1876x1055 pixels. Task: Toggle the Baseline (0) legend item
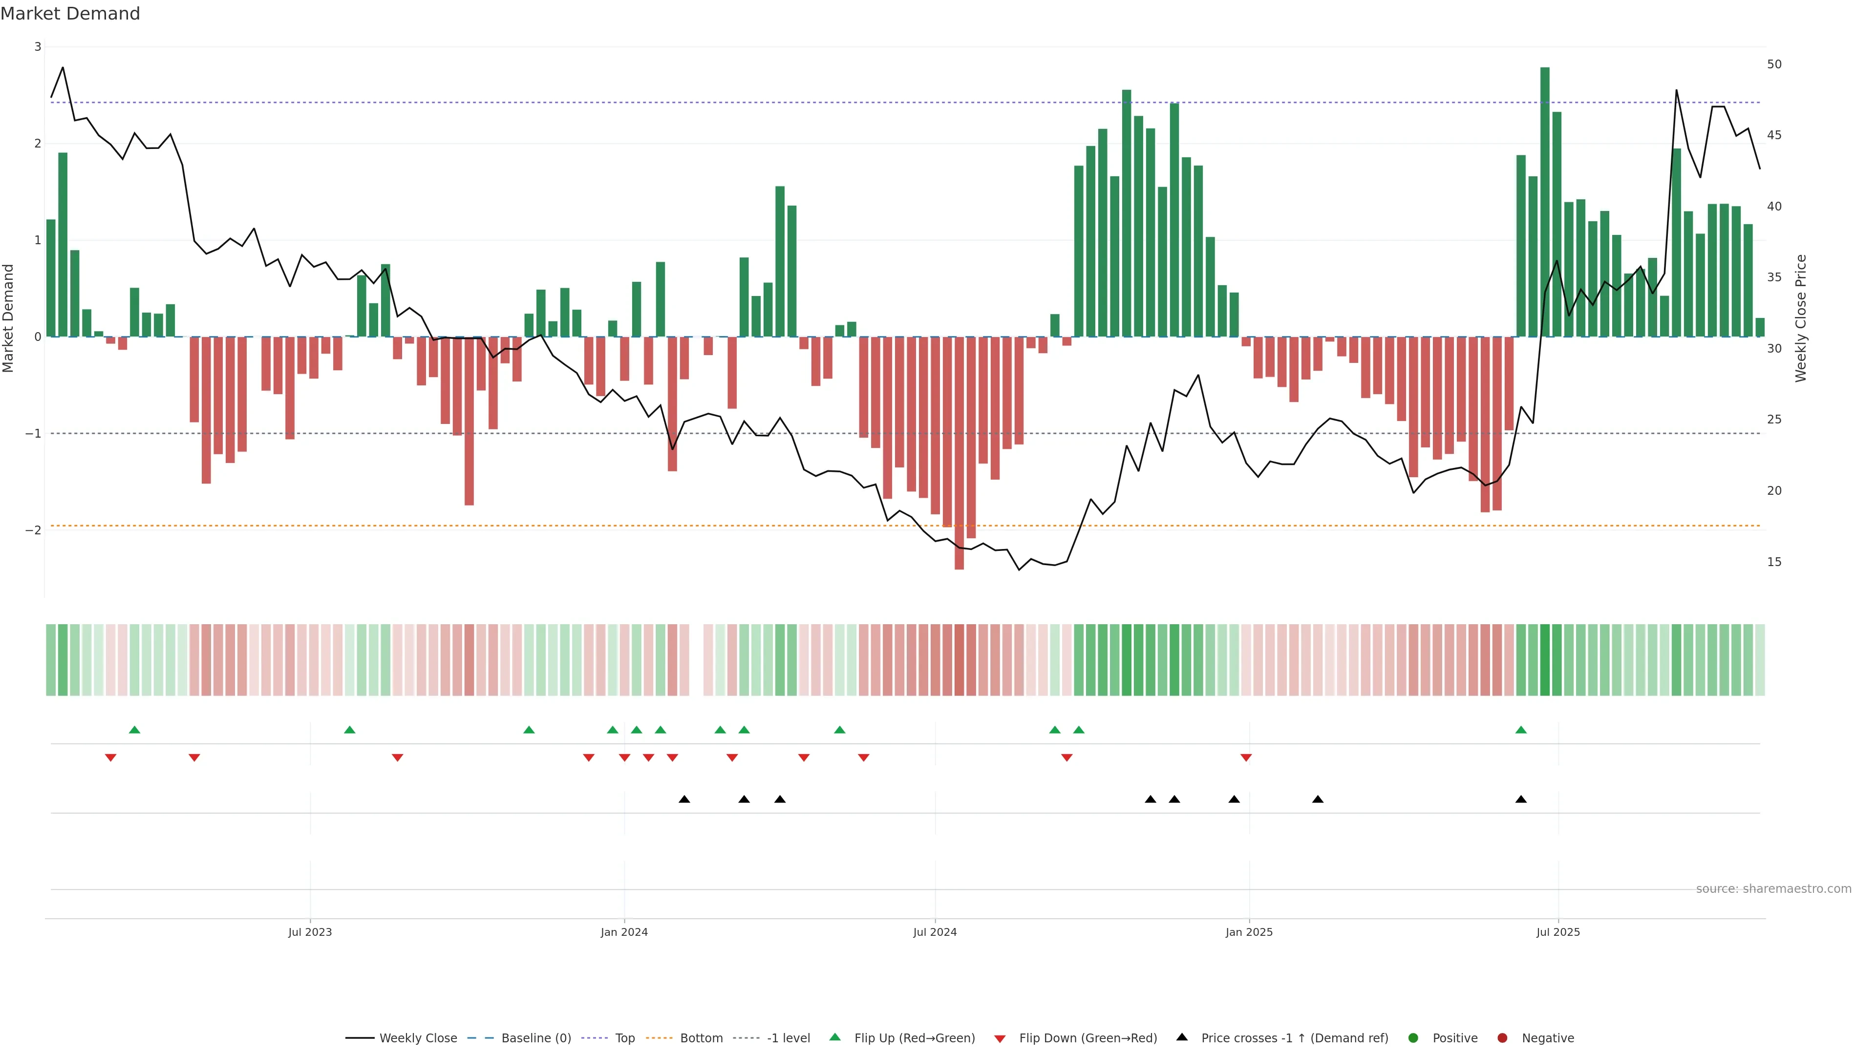(x=535, y=1038)
